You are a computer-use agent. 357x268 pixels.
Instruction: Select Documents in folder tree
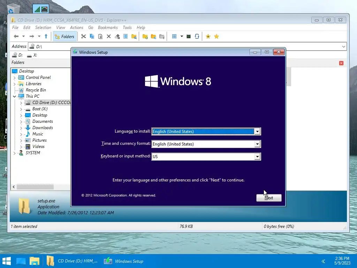[x=43, y=121]
